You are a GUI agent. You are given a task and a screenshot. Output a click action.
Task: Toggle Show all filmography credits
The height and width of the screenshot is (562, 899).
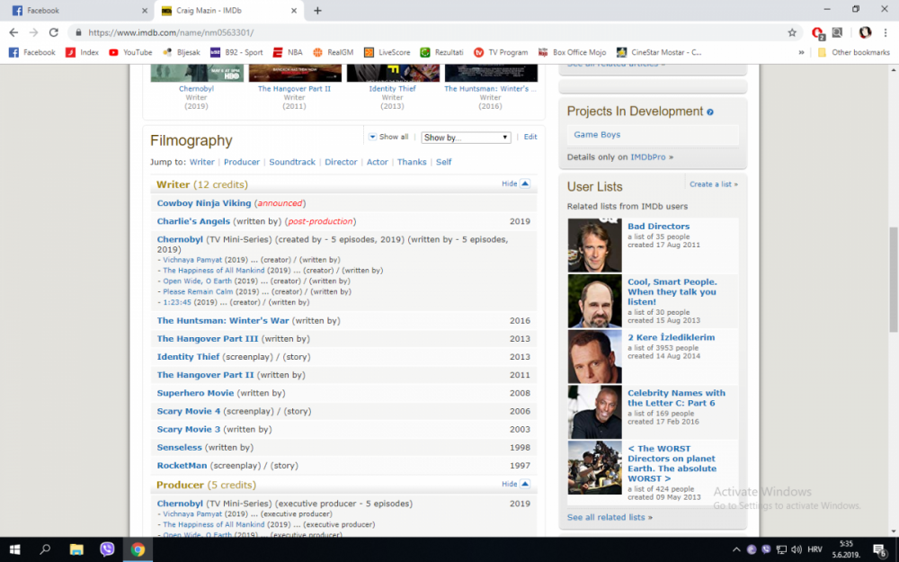[388, 137]
